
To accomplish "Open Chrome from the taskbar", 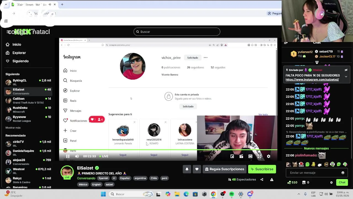I will tap(213, 194).
